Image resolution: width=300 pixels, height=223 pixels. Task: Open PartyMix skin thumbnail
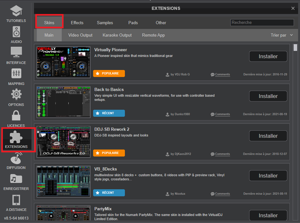point(64,213)
